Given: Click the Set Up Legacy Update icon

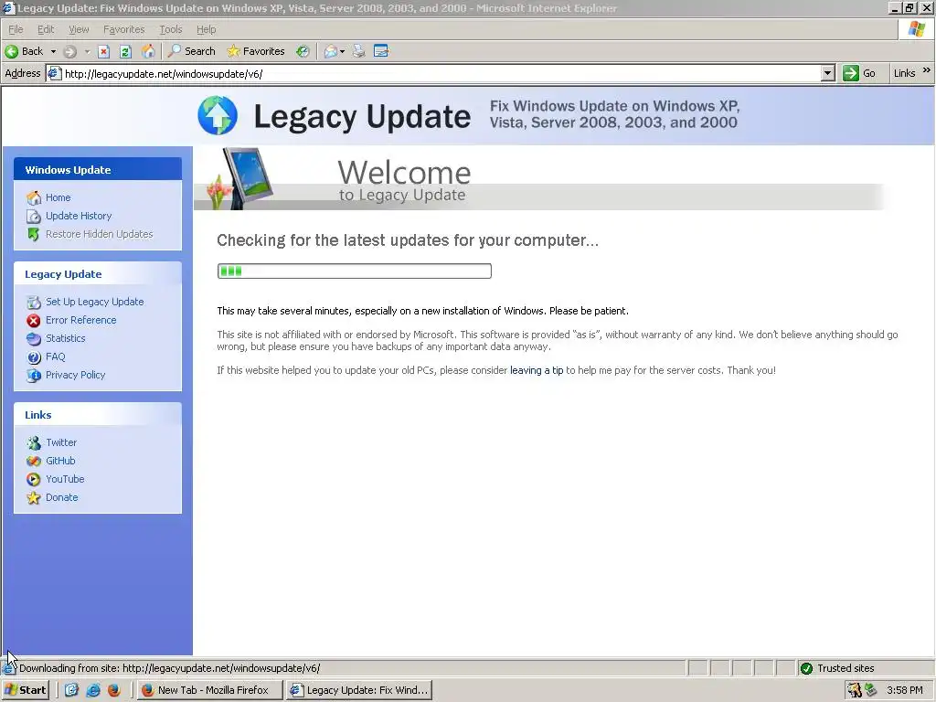Looking at the screenshot, I should pos(34,302).
